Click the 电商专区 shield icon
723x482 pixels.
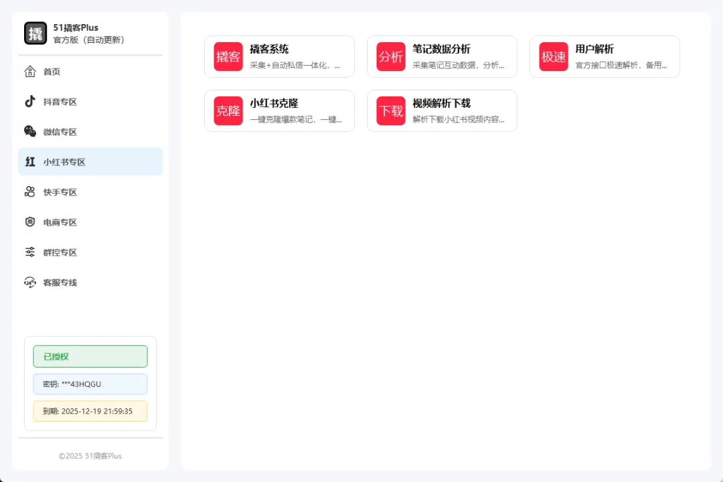29,222
